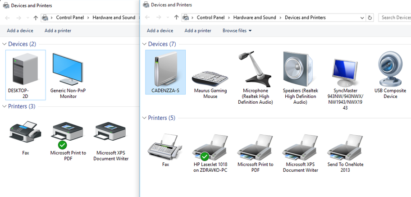The image size is (411, 197).
Task: Click Add a printer in right window
Action: tap(198, 31)
